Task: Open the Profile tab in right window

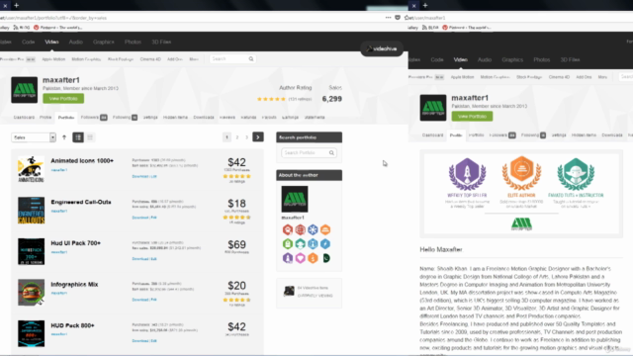Action: pos(456,135)
